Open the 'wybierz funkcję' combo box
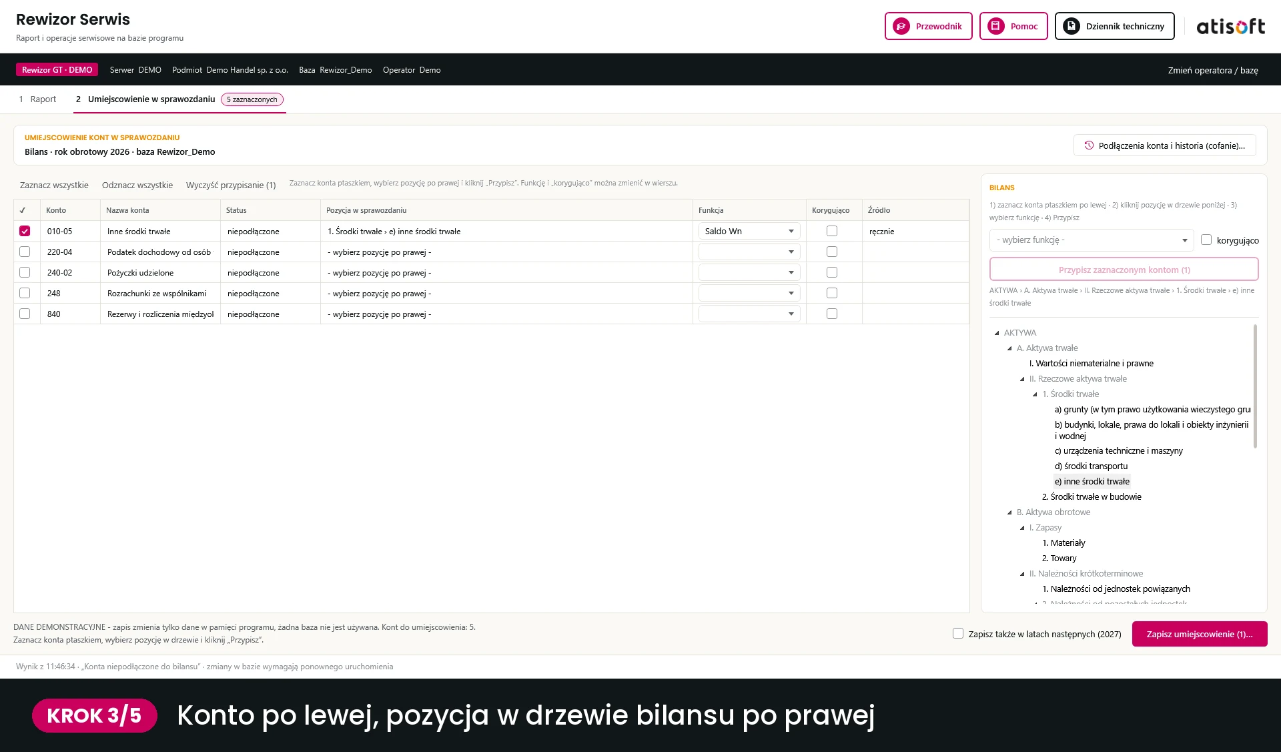The width and height of the screenshot is (1281, 752). click(1092, 240)
